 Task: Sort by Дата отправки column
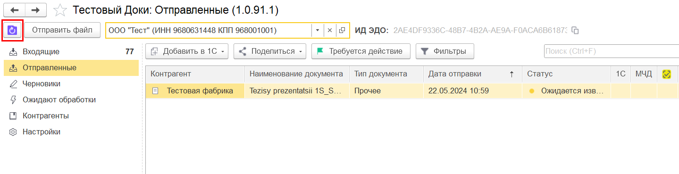(x=472, y=74)
